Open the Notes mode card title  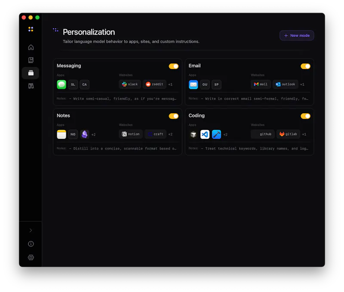63,115
